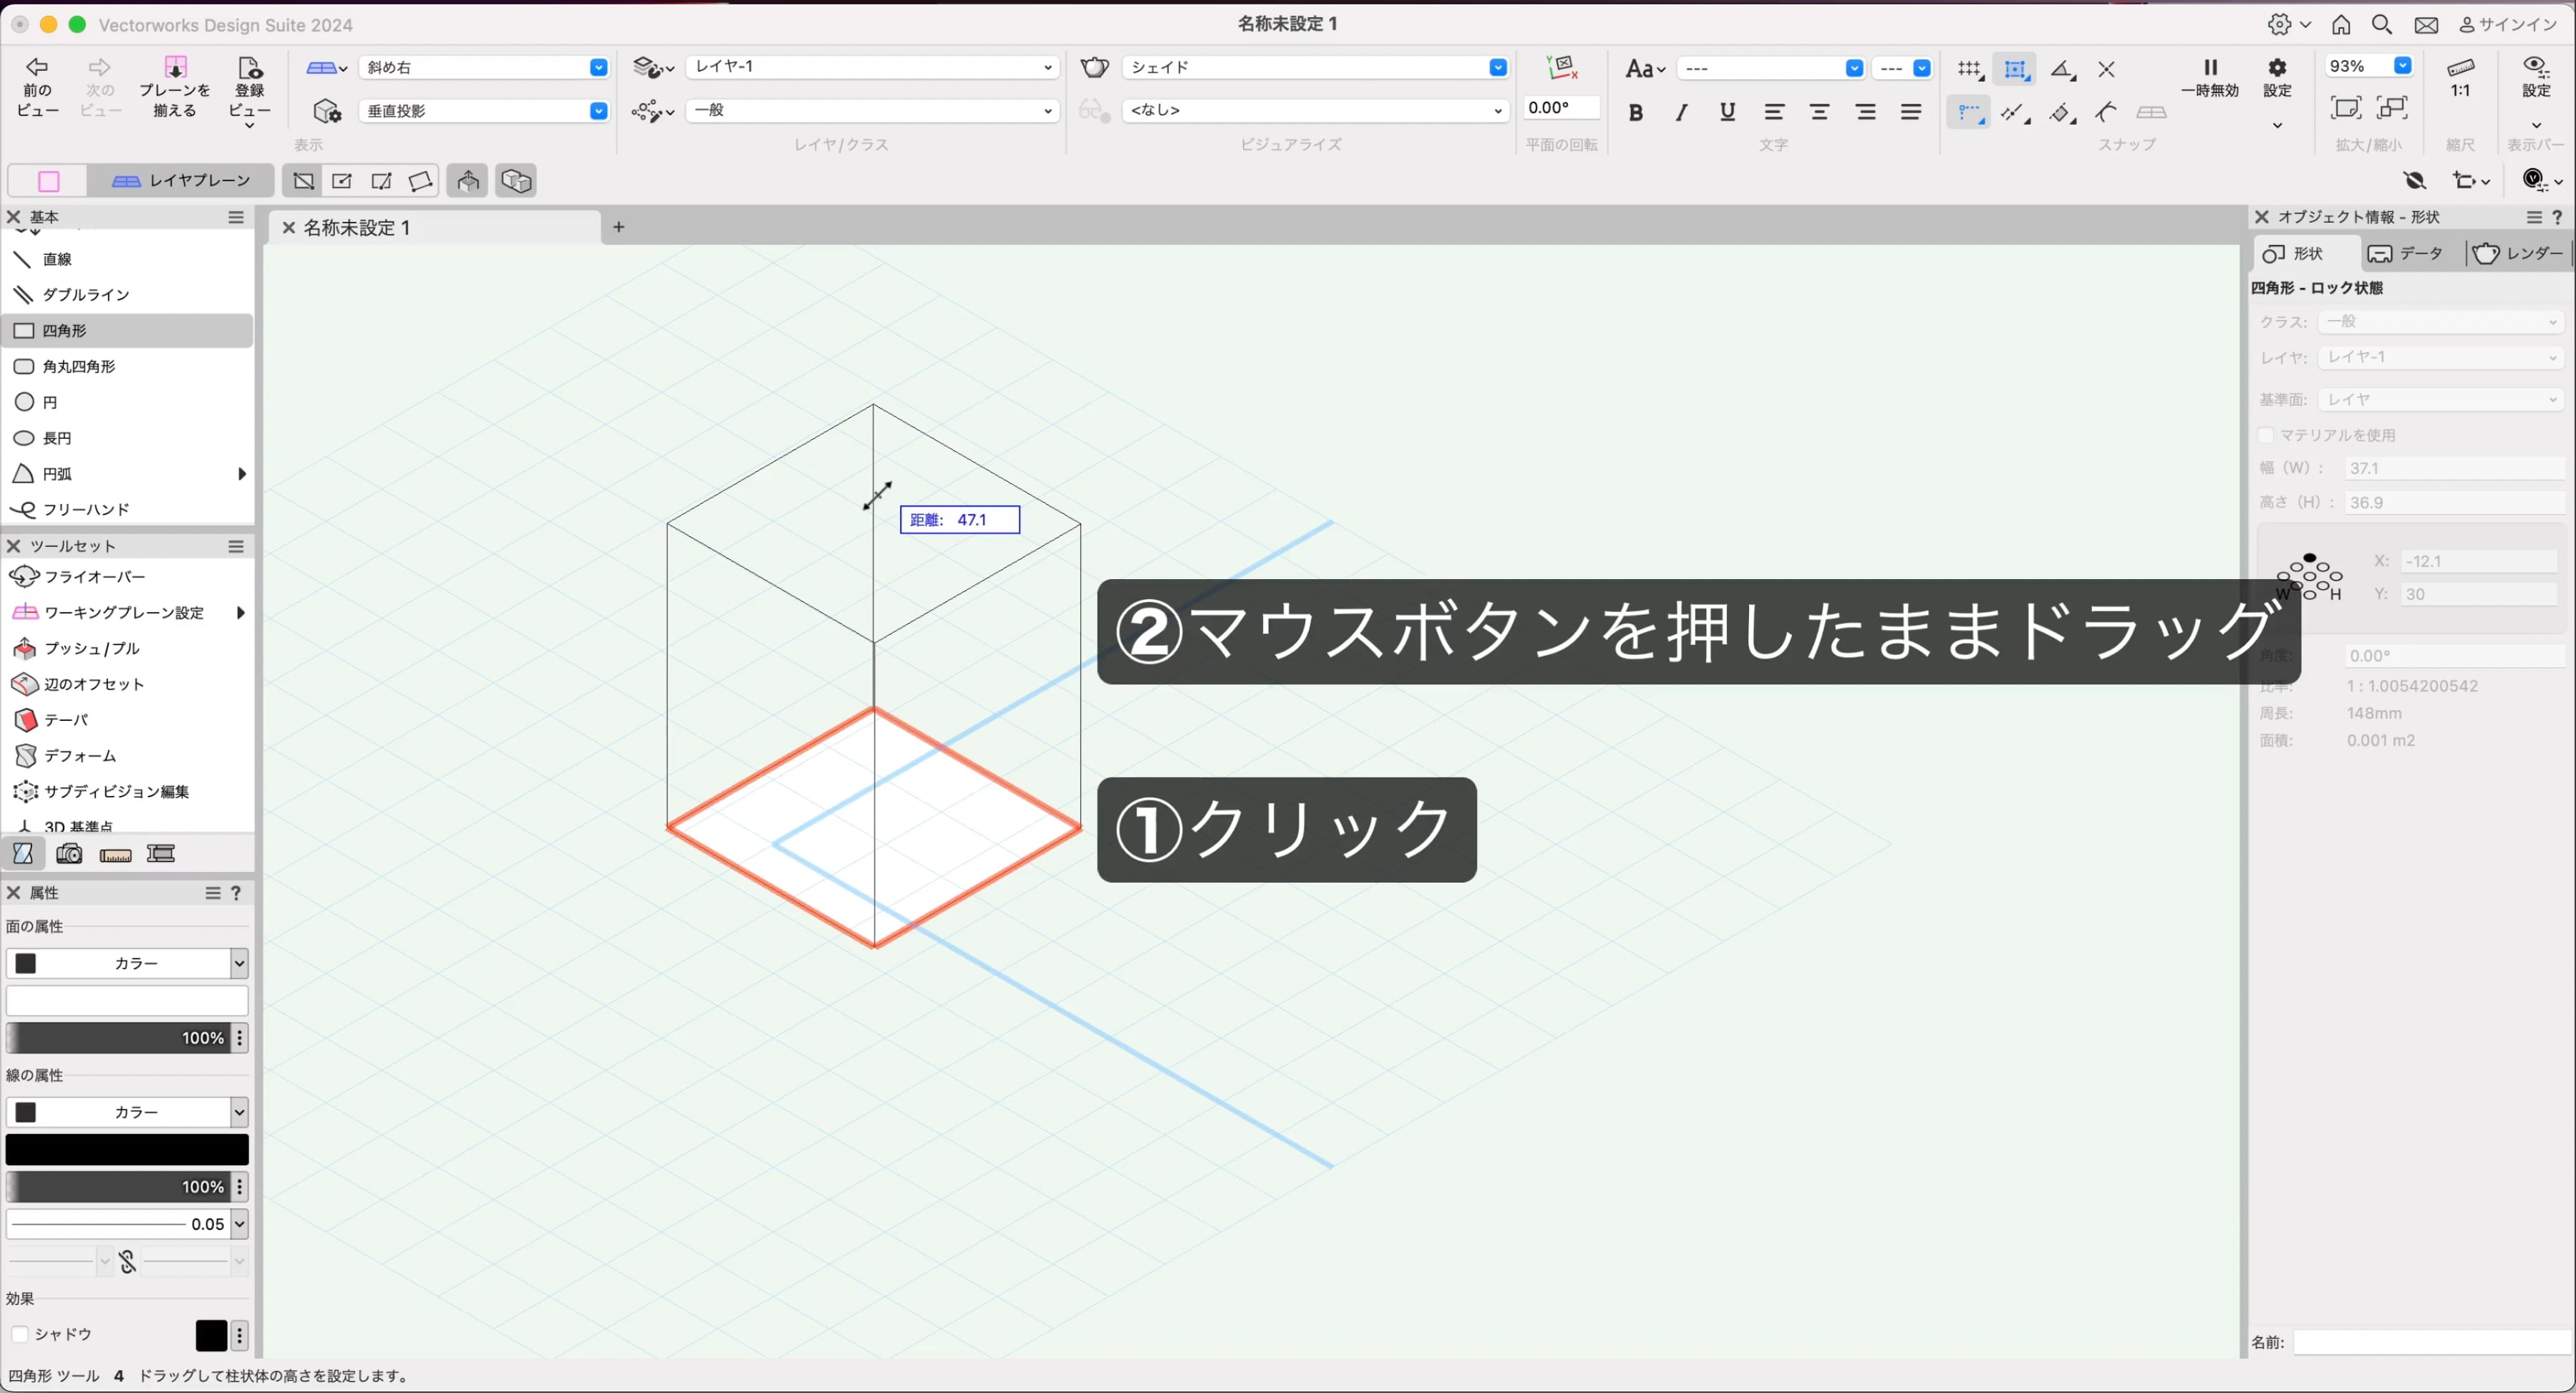Screen dimensions: 2576x1393
Task: Toggle snap to grid
Action: click(x=1969, y=69)
